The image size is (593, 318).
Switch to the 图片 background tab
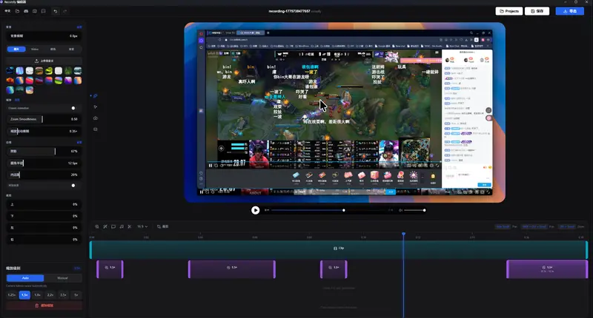(16, 49)
